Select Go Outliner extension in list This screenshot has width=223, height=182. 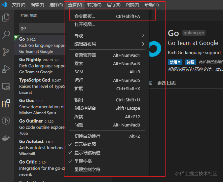tap(40, 127)
